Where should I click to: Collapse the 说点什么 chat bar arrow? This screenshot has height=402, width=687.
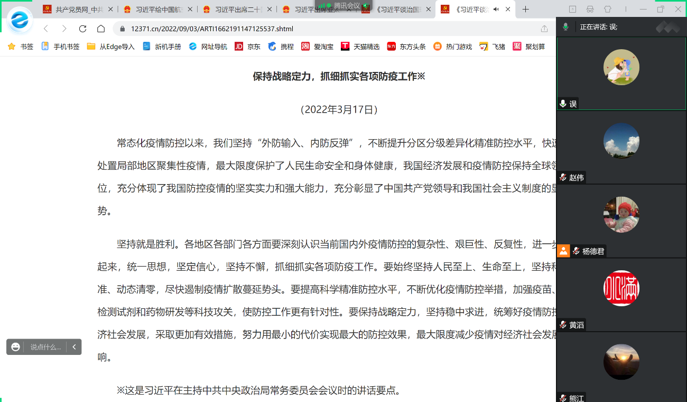74,347
